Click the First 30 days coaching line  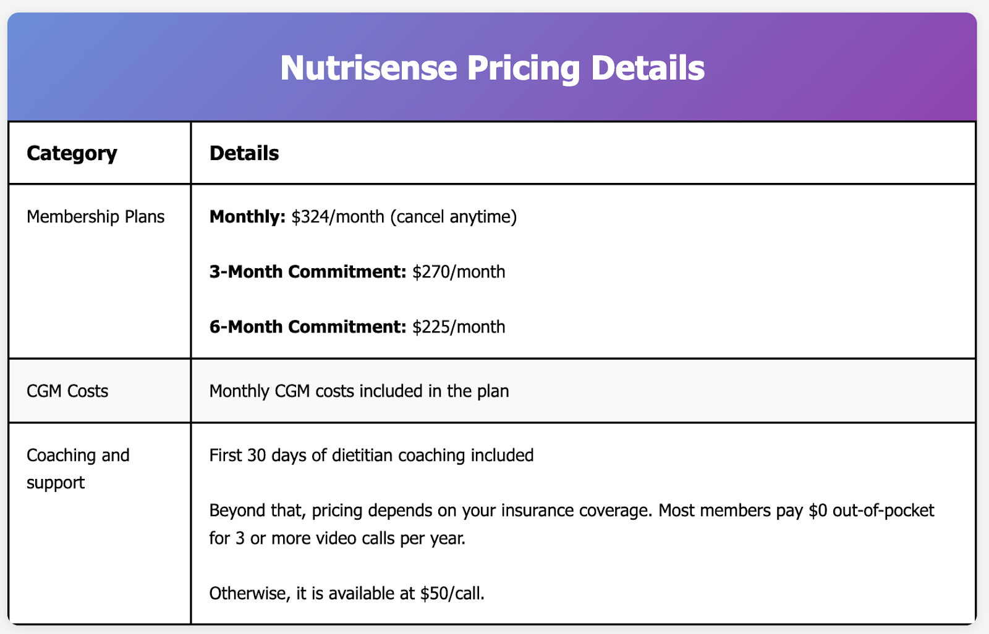pyautogui.click(x=371, y=455)
